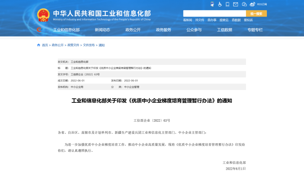
Task: Click signature date 2022年6月1日
Action: tap(235, 169)
